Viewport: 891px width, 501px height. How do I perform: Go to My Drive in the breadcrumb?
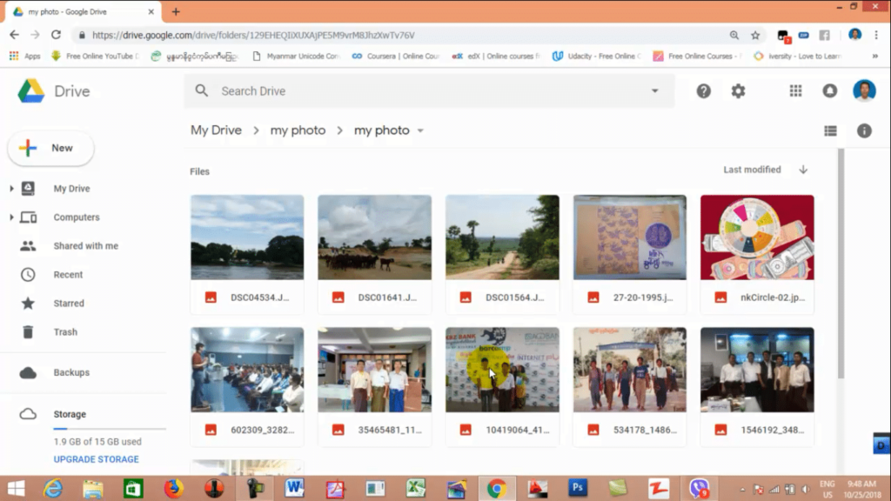coord(216,130)
